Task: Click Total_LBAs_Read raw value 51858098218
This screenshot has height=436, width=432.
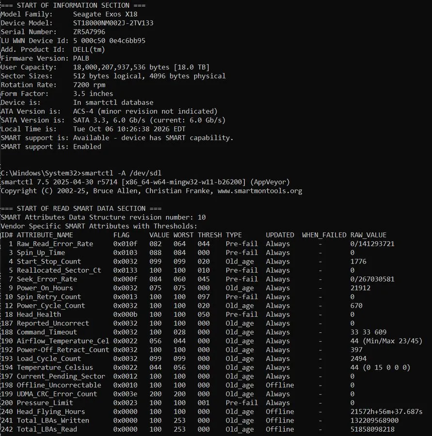Action: point(372,429)
